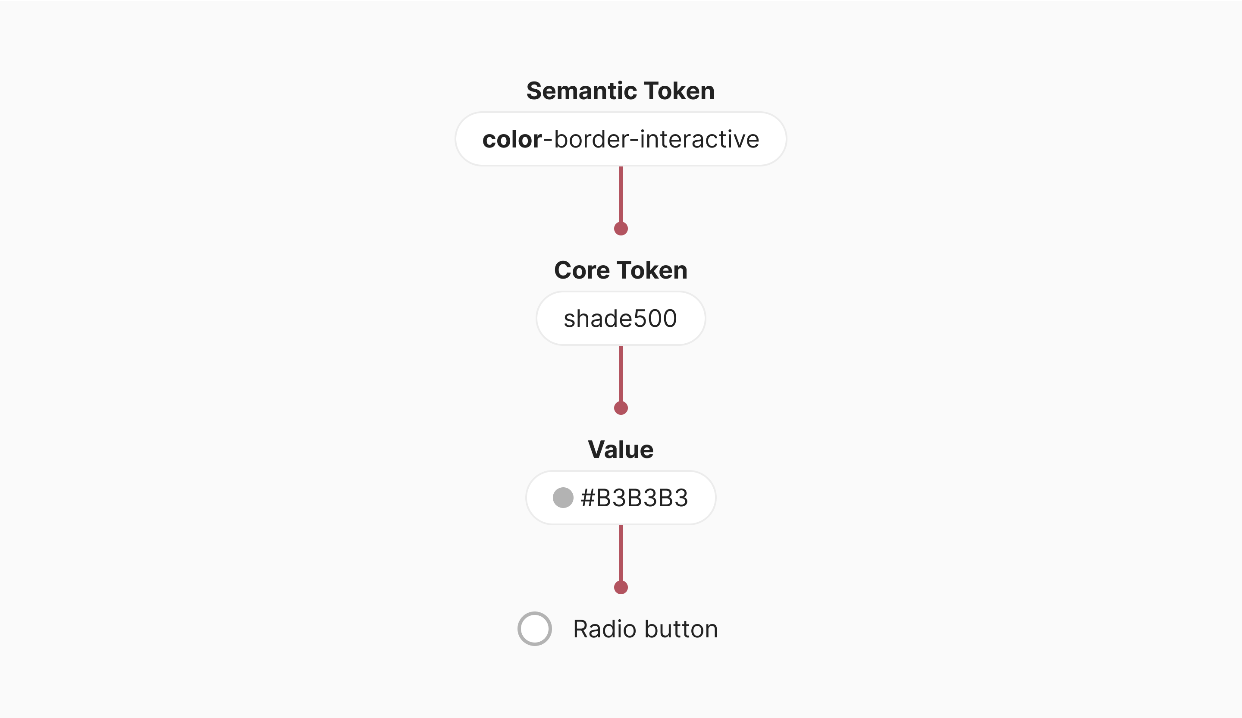Click the red connector line below #B3B3B3 pill
Image resolution: width=1242 pixels, height=718 pixels.
click(621, 553)
